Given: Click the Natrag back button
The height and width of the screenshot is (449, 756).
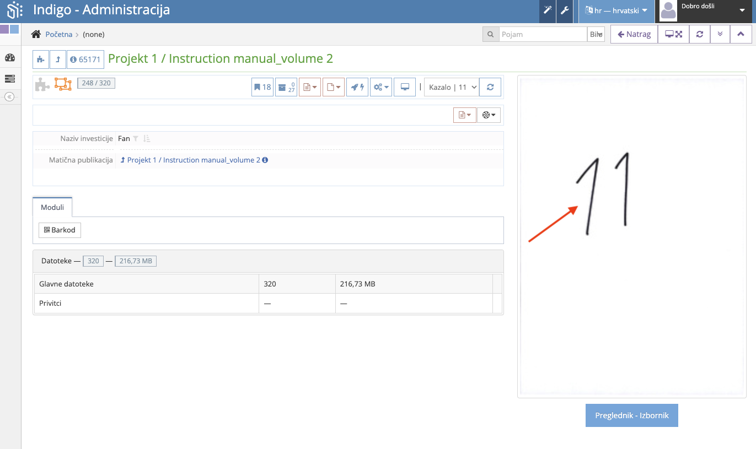Looking at the screenshot, I should 634,34.
